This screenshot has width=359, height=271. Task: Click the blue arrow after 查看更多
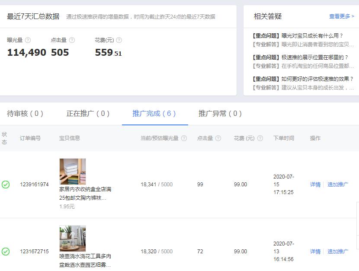(353, 16)
